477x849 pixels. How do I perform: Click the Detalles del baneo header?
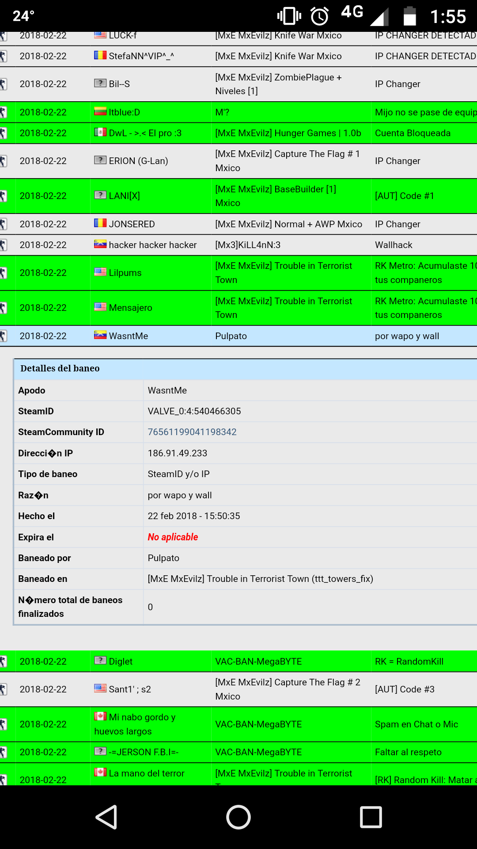[246, 369]
